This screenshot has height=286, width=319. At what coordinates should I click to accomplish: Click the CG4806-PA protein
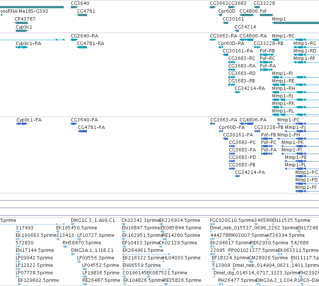tap(246, 124)
